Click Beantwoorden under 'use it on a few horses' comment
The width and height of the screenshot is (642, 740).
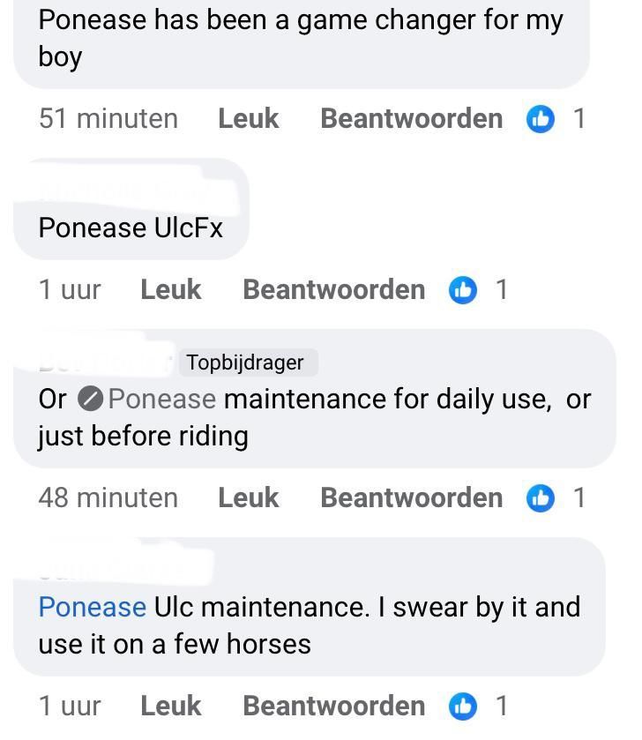(x=333, y=706)
